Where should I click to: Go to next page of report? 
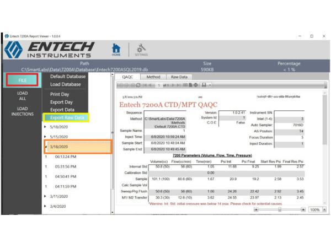click(173, 85)
